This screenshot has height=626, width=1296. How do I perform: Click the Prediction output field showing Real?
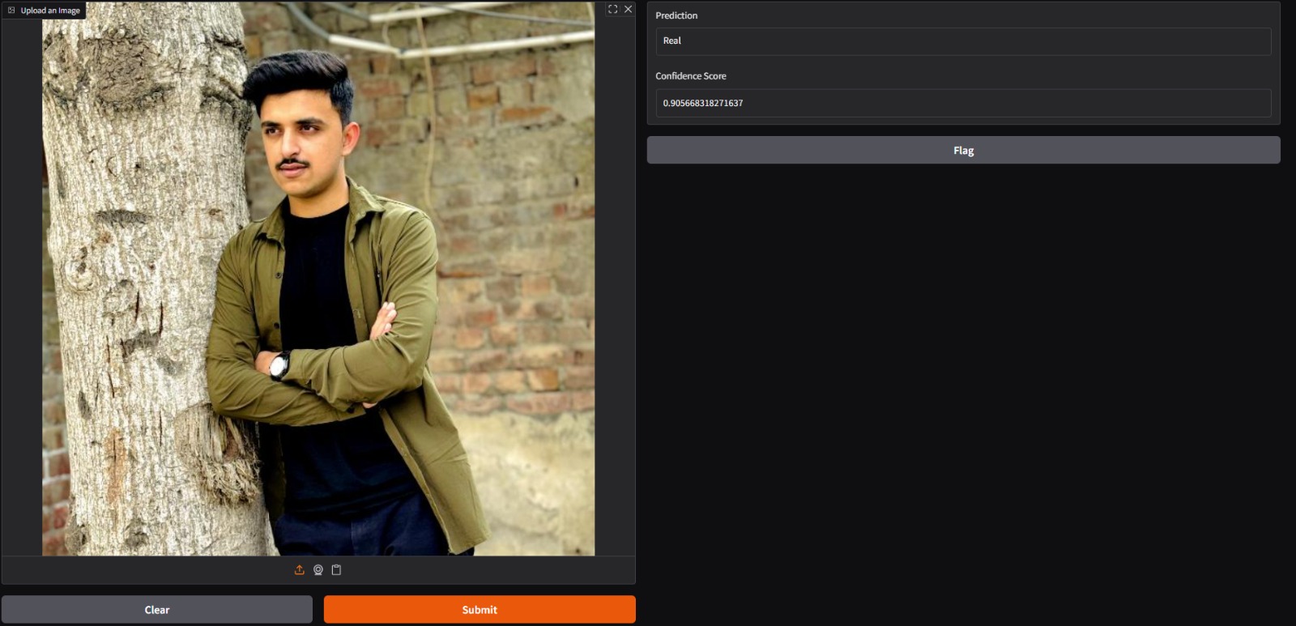[x=963, y=41]
